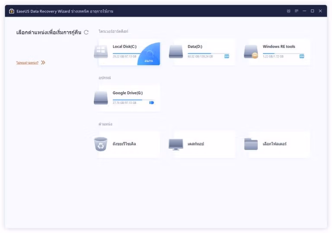The image size is (332, 233).
Task: Click 29.22 GB/97.13 GB size text
Action: point(124,57)
